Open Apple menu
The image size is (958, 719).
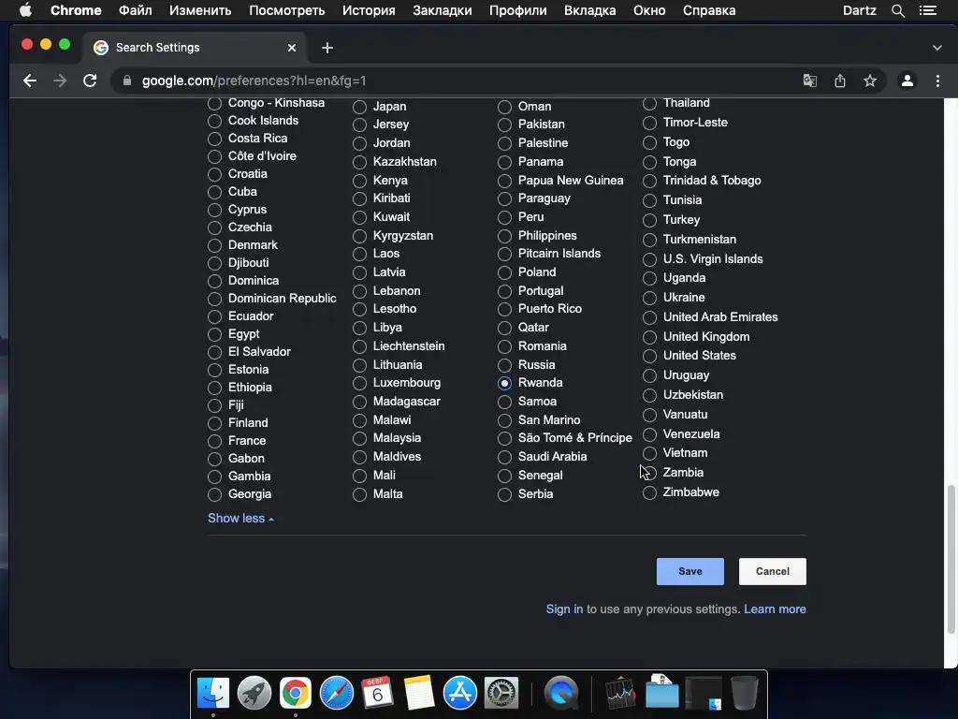[25, 10]
